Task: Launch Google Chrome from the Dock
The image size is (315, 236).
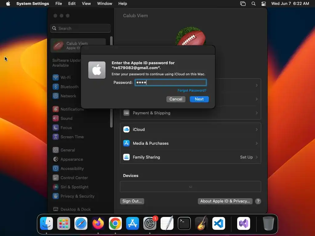Action: pyautogui.click(x=115, y=223)
